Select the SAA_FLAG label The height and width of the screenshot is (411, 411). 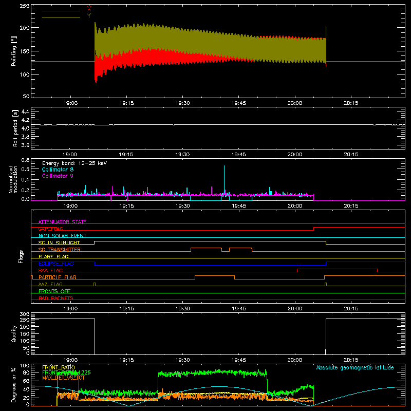pyautogui.click(x=50, y=270)
